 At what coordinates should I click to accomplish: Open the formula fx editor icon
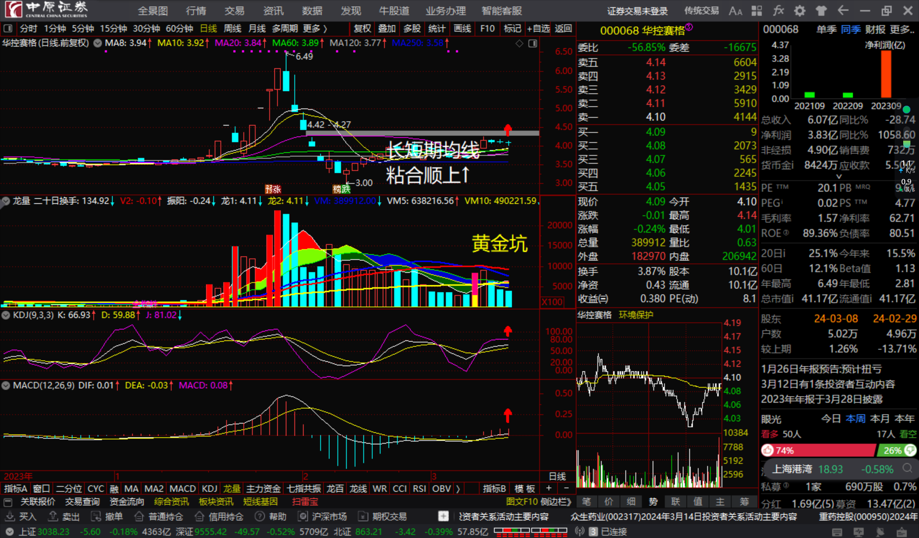tap(778, 11)
